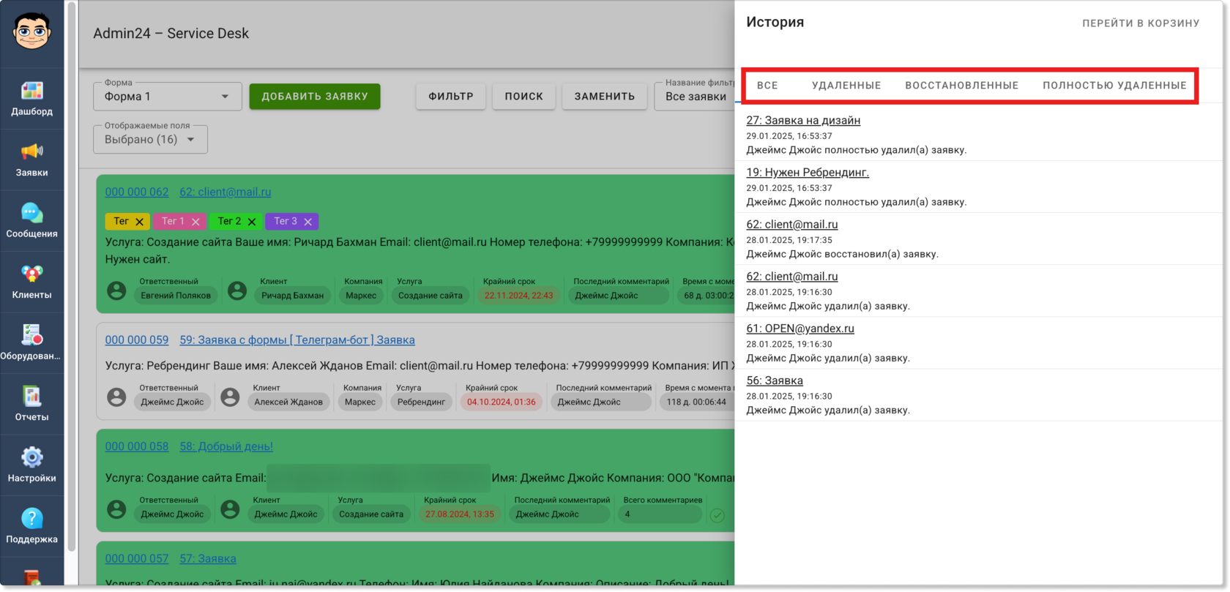Open Перейти в корзину link
The image size is (1230, 592).
tap(1141, 23)
